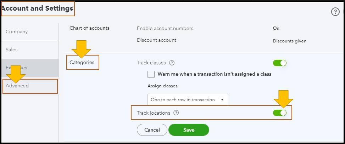Click the Discounts given value
This screenshot has width=345, height=144.
coord(289,41)
